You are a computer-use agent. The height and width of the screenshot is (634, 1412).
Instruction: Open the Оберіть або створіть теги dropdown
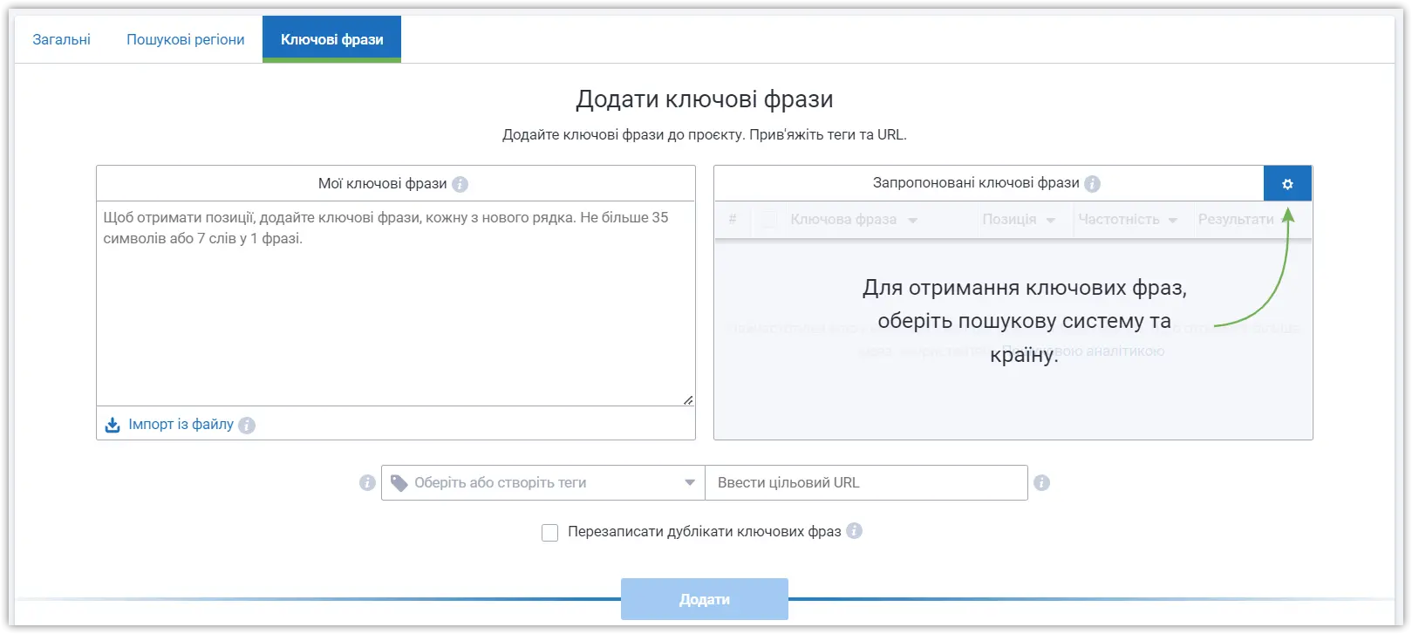click(543, 482)
